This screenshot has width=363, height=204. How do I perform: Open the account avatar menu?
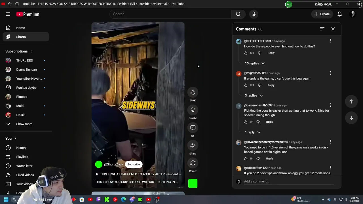click(x=353, y=14)
